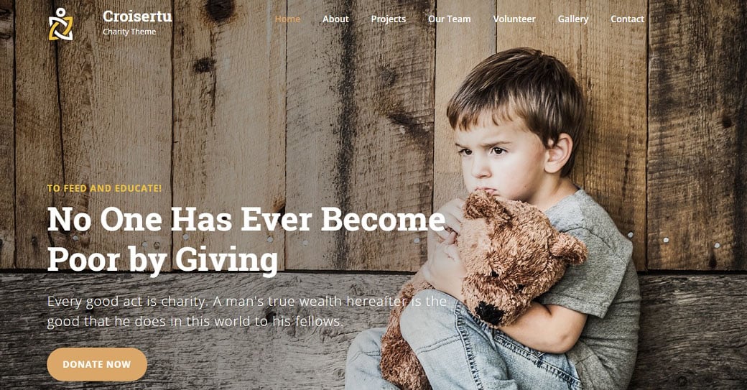Click the Donate Now button
Viewport: 747px width, 390px height.
pyautogui.click(x=97, y=364)
